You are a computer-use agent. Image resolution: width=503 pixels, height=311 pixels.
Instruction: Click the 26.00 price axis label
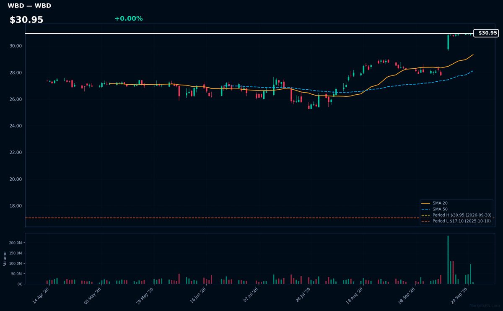click(16, 99)
